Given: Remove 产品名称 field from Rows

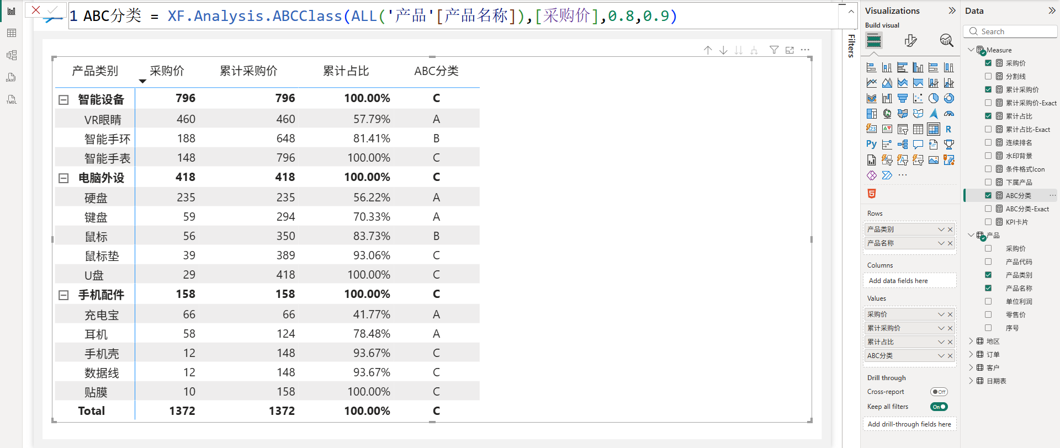Looking at the screenshot, I should pos(950,243).
